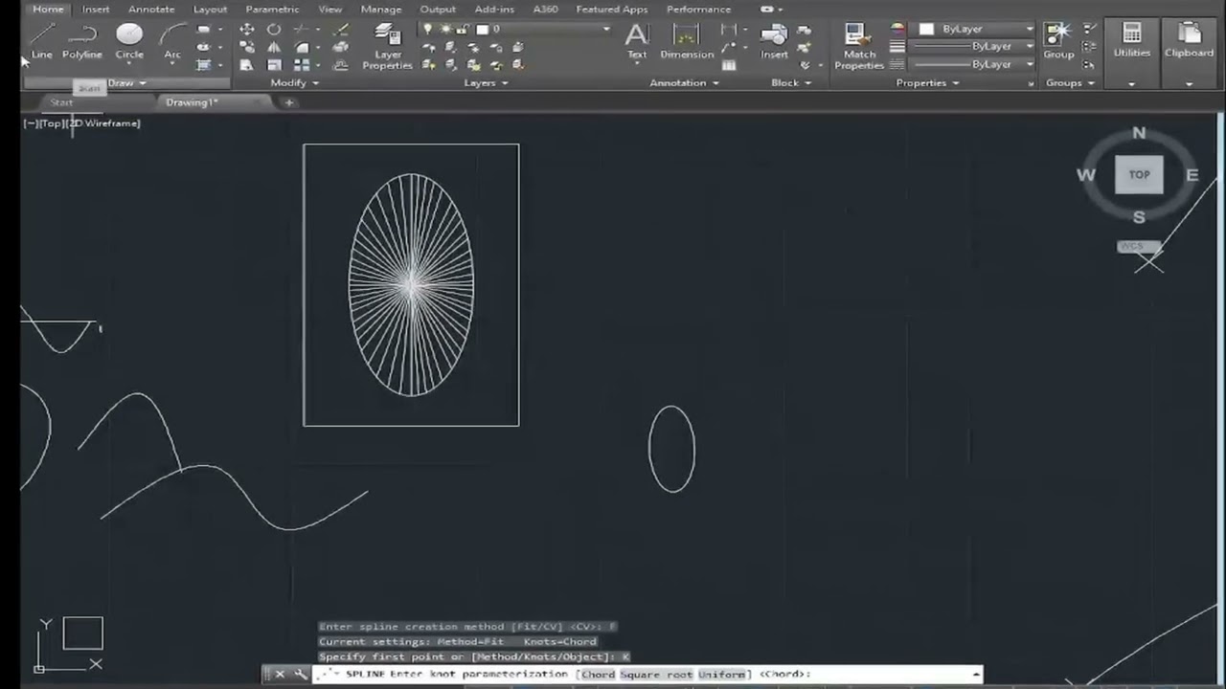Click the Insert block tool
Viewport: 1226px width, 689px height.
[x=774, y=41]
